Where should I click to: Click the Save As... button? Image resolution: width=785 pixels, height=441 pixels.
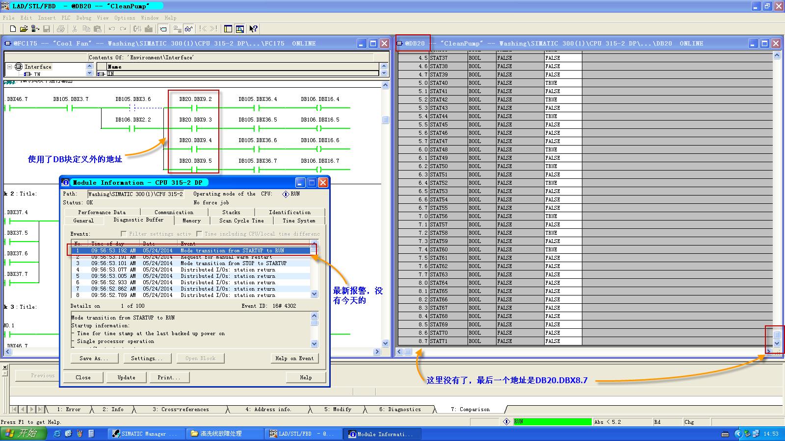(93, 358)
